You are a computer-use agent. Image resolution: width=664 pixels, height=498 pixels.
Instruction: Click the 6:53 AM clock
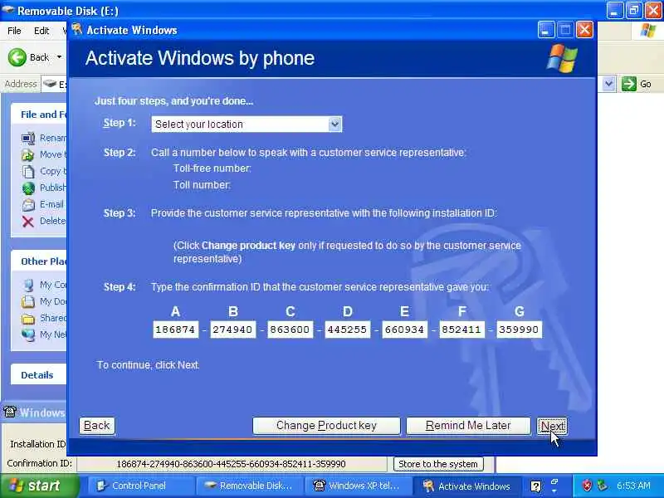[x=633, y=486]
